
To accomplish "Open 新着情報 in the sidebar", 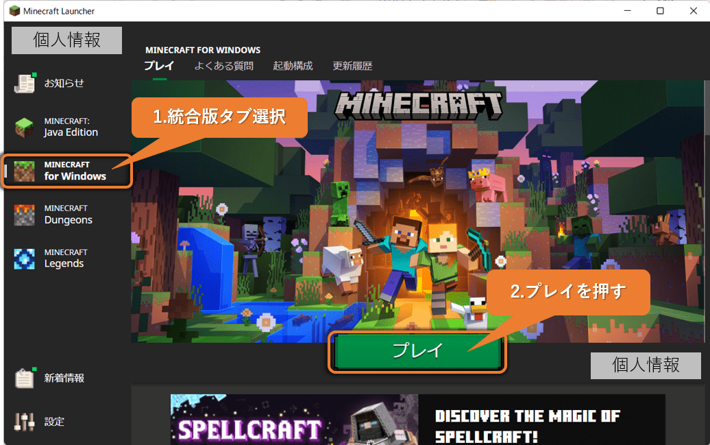I will [x=64, y=378].
